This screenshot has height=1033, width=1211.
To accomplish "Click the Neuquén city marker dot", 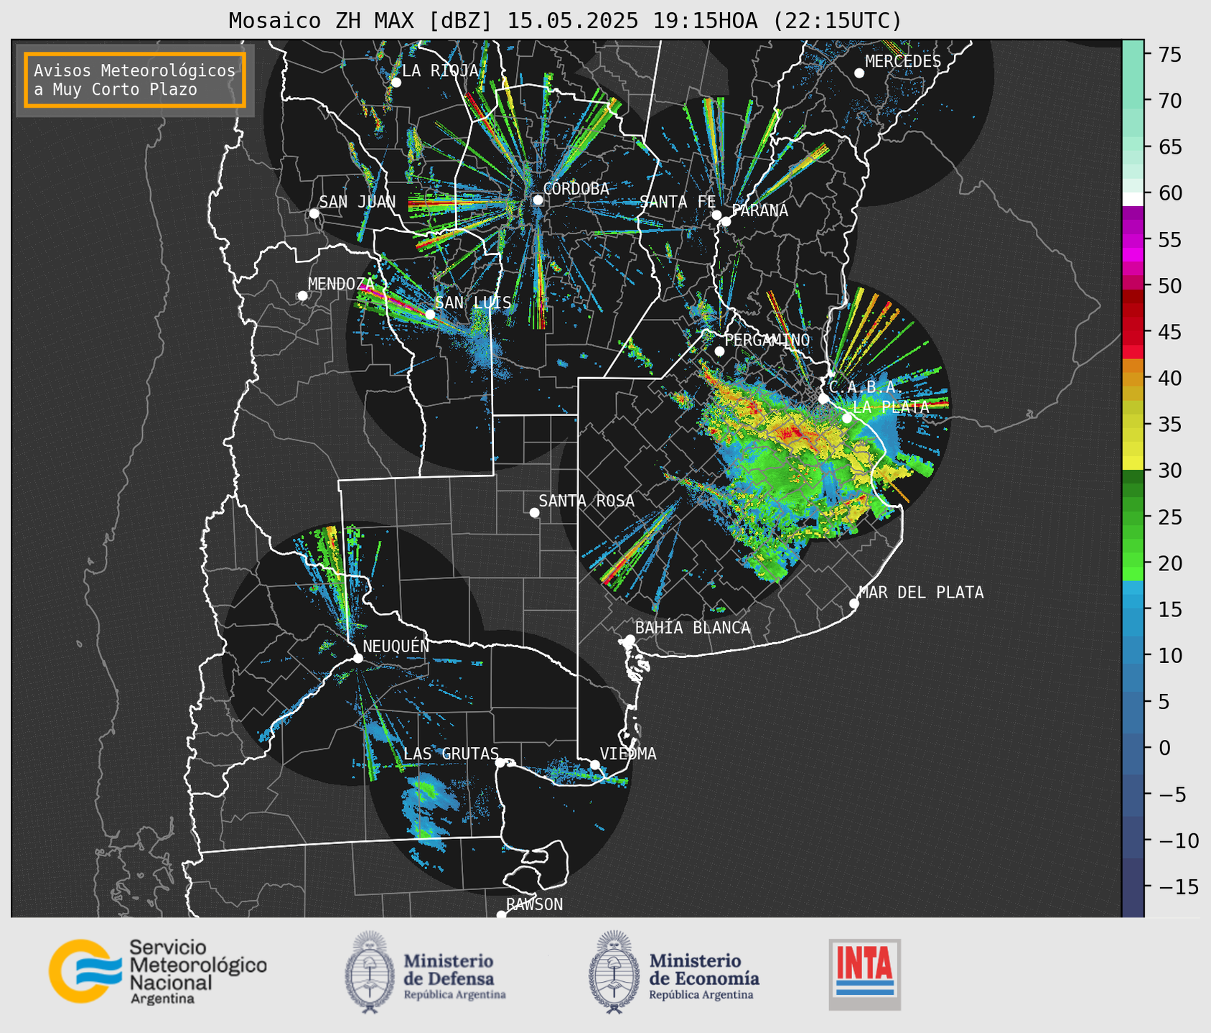I will (x=357, y=658).
